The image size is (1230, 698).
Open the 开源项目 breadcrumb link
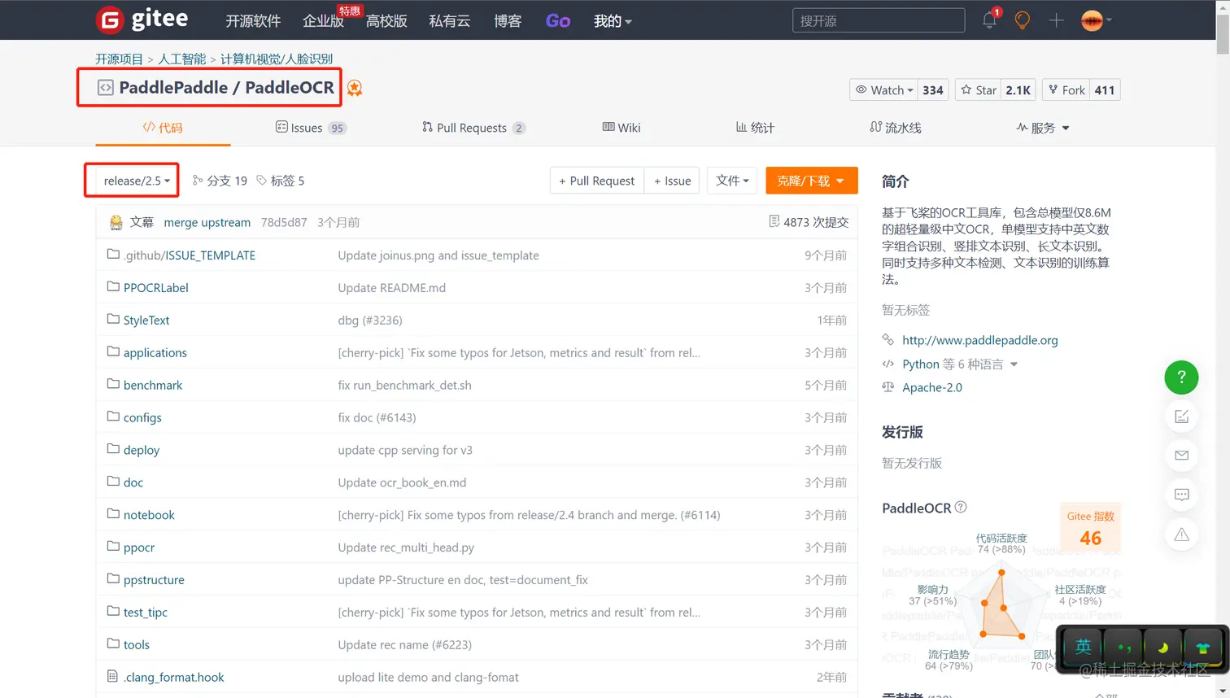pos(119,59)
